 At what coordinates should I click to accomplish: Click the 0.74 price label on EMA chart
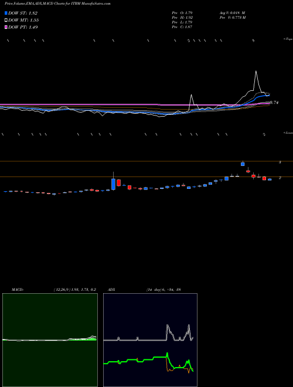click(x=274, y=103)
